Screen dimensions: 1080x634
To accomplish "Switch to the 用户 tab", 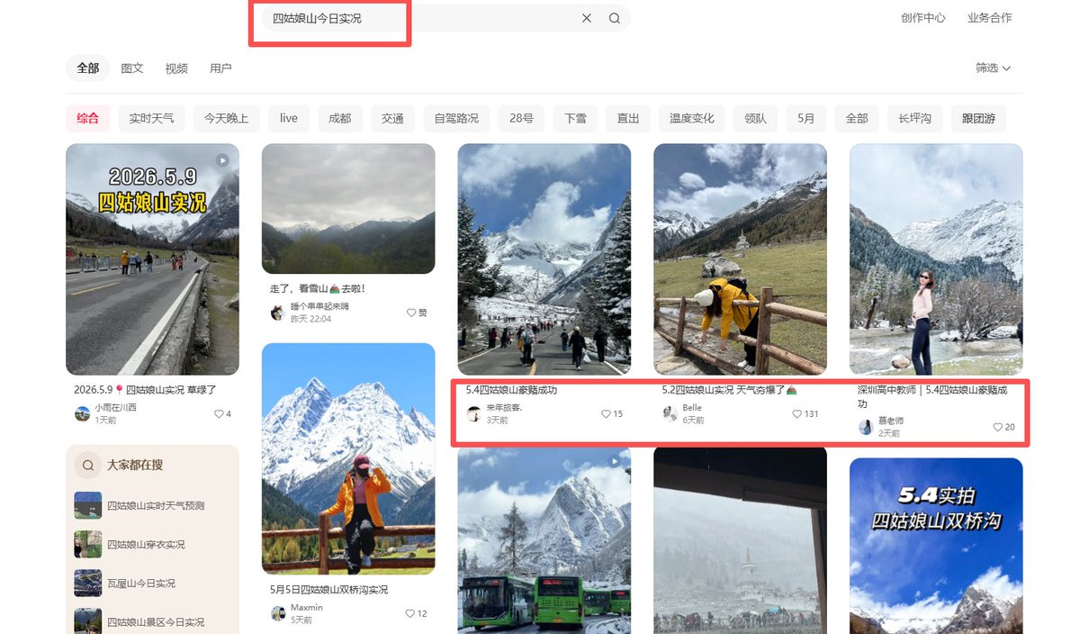I will [x=220, y=68].
